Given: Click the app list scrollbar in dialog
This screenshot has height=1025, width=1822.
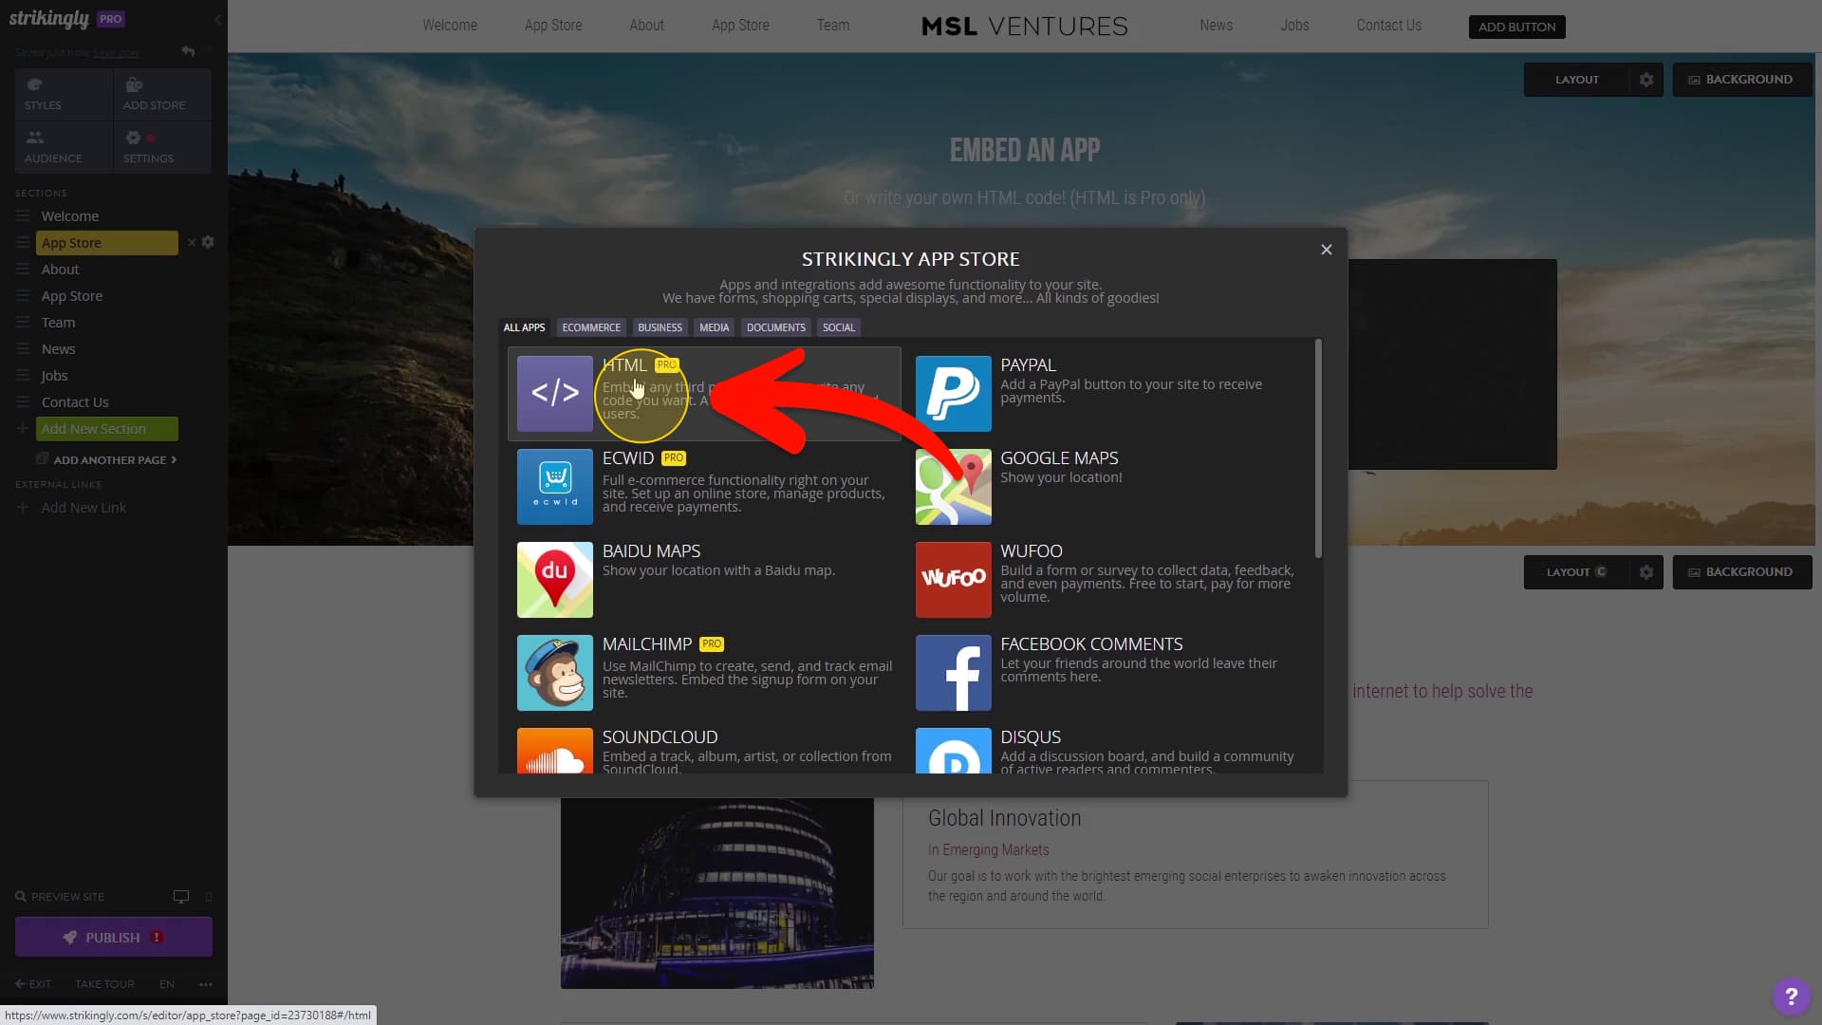Looking at the screenshot, I should click(1318, 449).
